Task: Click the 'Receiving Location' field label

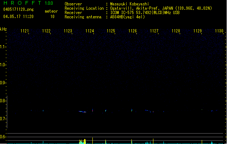Action: tap(84, 8)
